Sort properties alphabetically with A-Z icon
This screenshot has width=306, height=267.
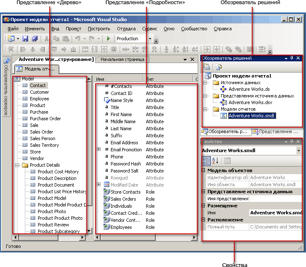215,161
